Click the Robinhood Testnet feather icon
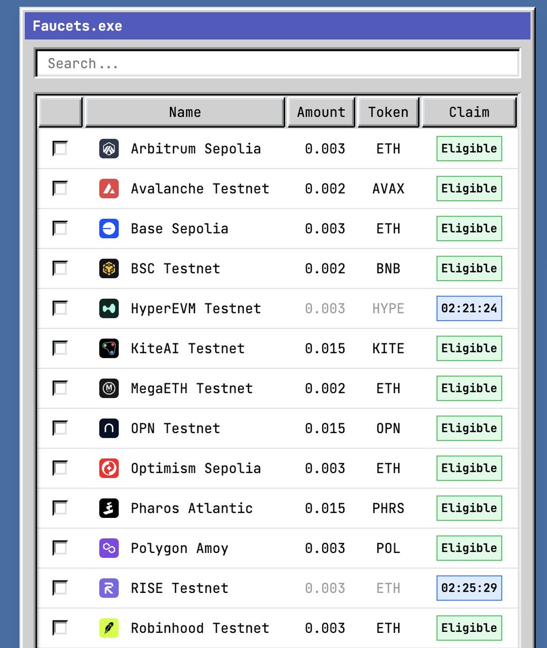The image size is (547, 648). coord(109,628)
